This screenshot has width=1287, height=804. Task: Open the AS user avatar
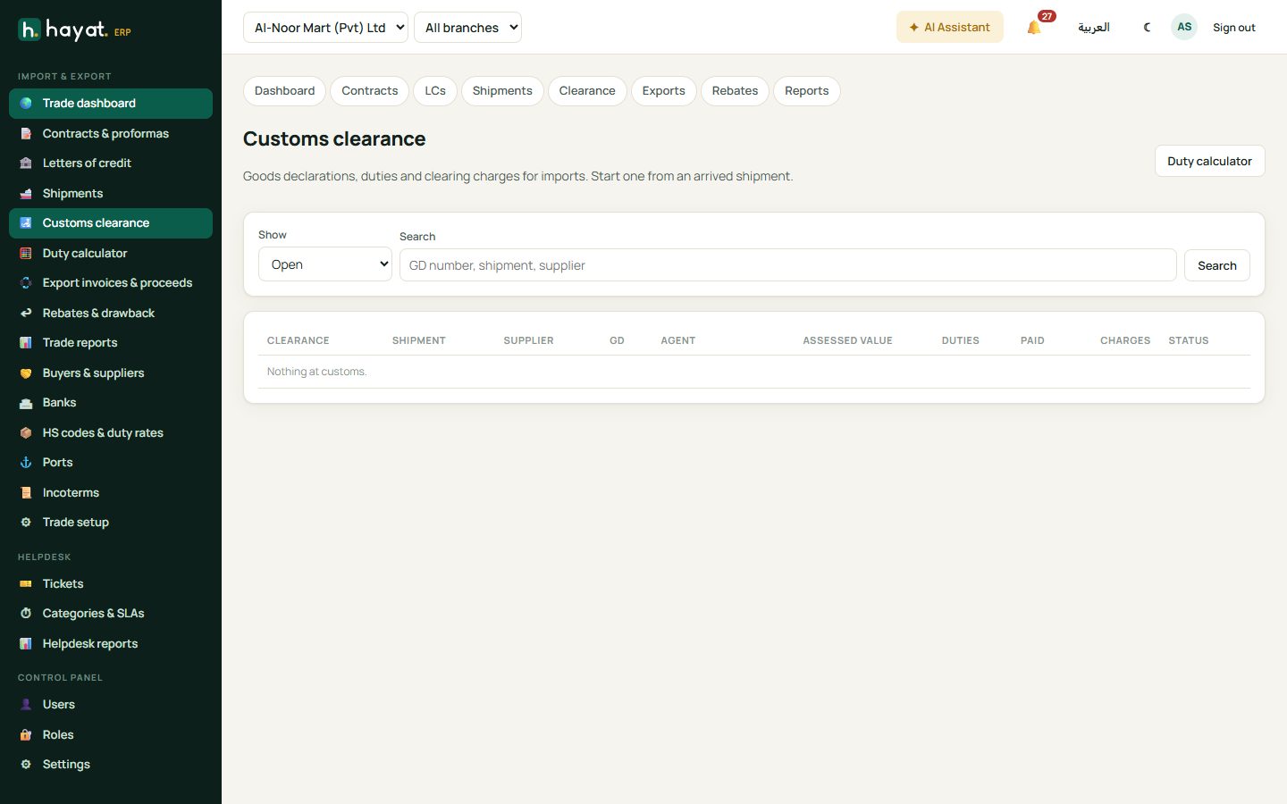point(1184,27)
